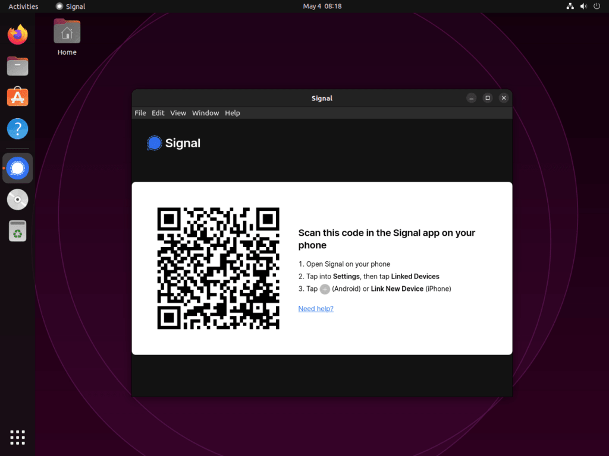
Task: Click the Need help? link
Action: pyautogui.click(x=315, y=308)
